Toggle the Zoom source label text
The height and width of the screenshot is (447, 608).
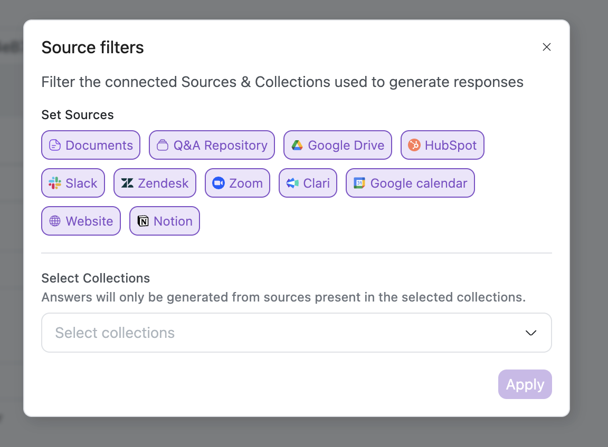pos(245,183)
